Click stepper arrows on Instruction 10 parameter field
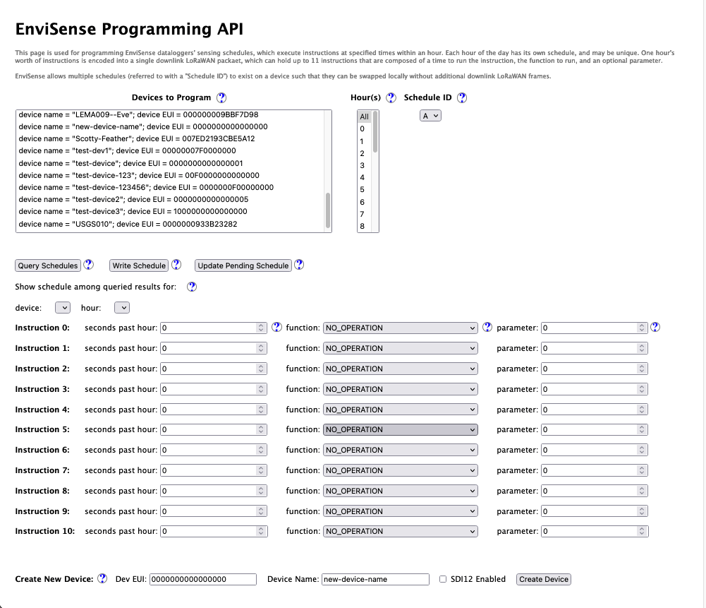Screen dimensions: 706x608 [x=642, y=531]
